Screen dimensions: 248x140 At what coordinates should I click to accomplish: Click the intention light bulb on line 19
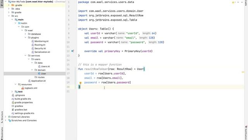point(80,83)
